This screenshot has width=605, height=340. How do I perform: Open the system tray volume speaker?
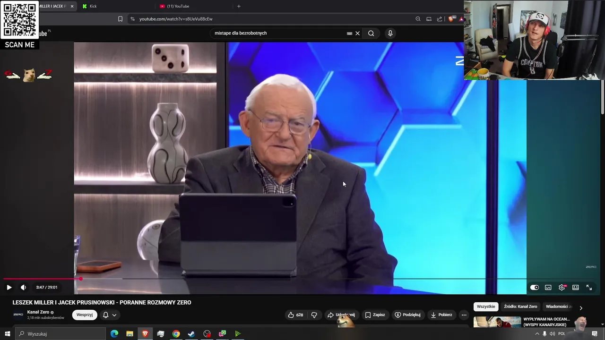552,334
